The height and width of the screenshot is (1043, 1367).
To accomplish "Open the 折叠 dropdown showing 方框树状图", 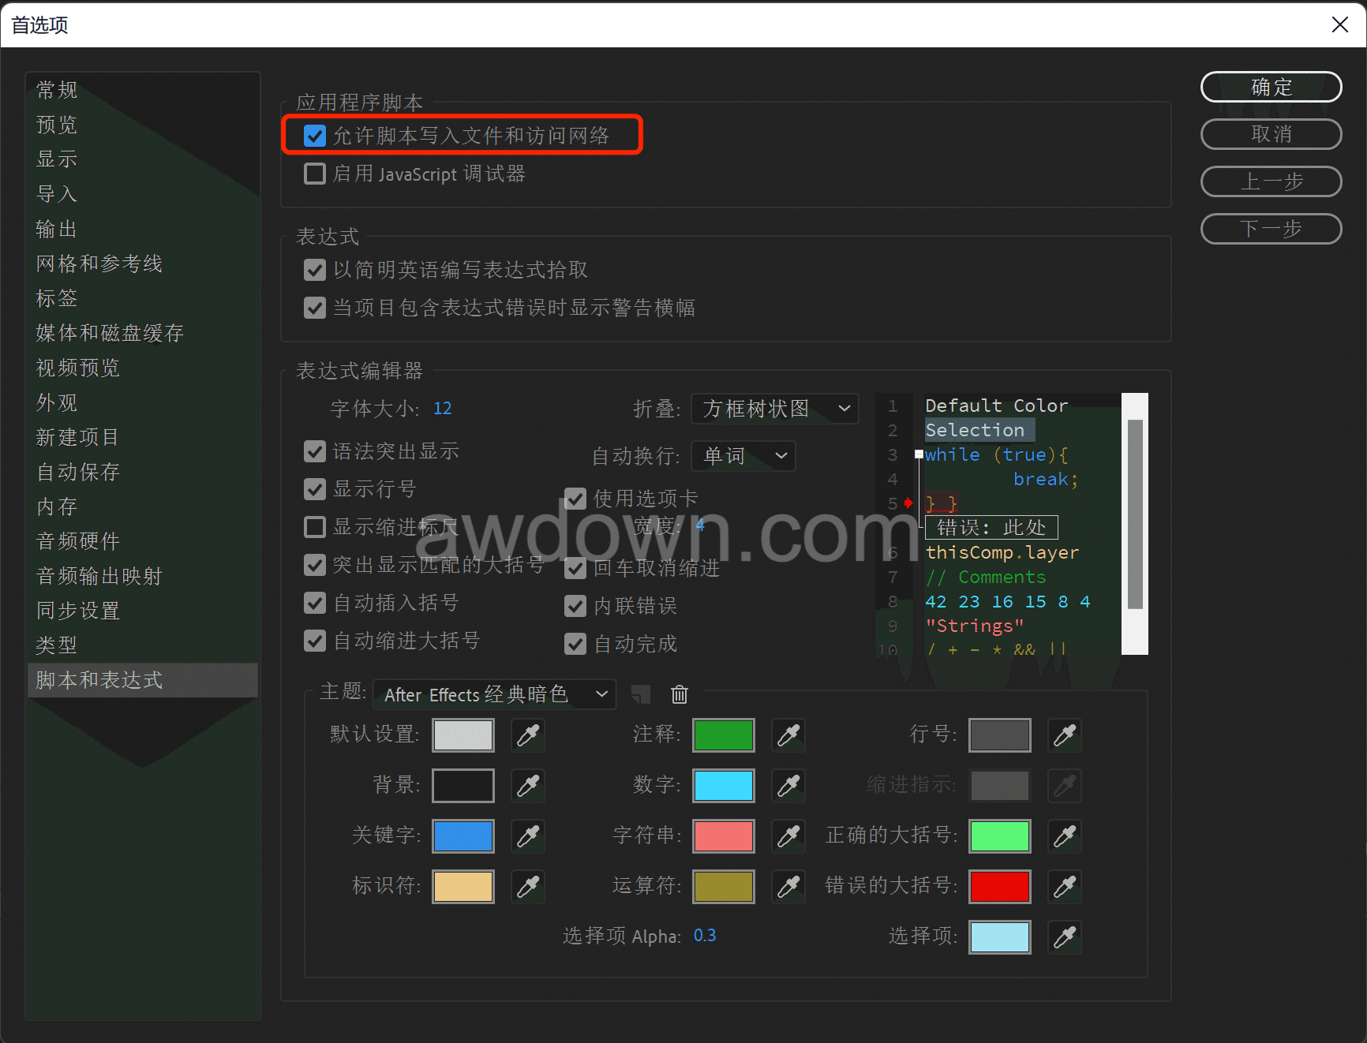I will 774,409.
